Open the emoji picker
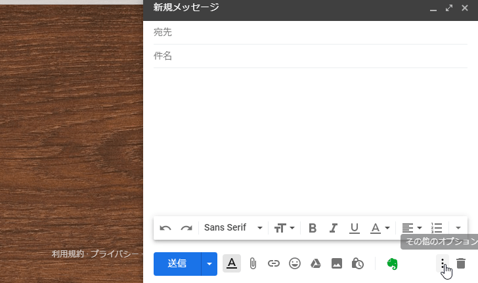 click(294, 263)
